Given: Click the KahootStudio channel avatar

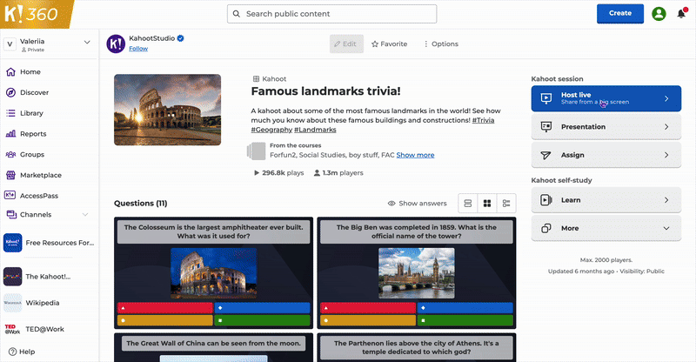Looking at the screenshot, I should point(116,44).
